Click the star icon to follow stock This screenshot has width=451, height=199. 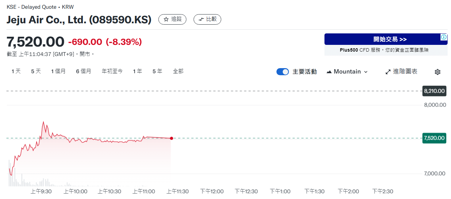(166, 20)
